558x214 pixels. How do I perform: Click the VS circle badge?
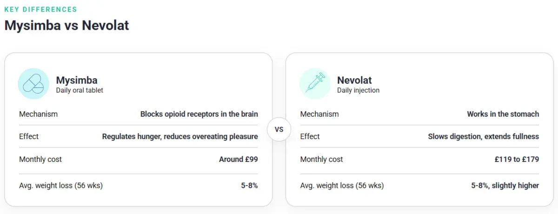[279, 129]
